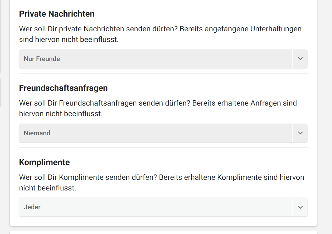332x234 pixels.
Task: Click the divider above the Komplimente heading
Action: tap(163, 148)
